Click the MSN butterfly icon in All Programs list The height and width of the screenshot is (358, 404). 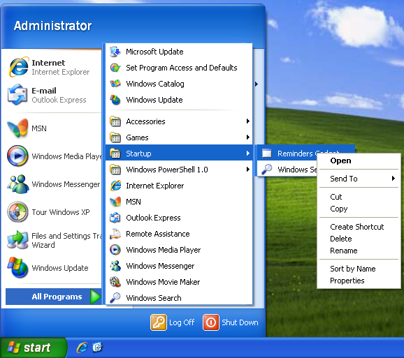[x=115, y=202]
